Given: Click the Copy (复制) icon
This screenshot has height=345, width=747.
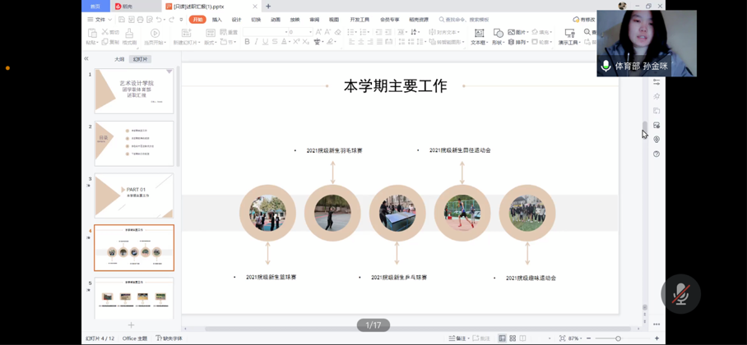Looking at the screenshot, I should 104,43.
